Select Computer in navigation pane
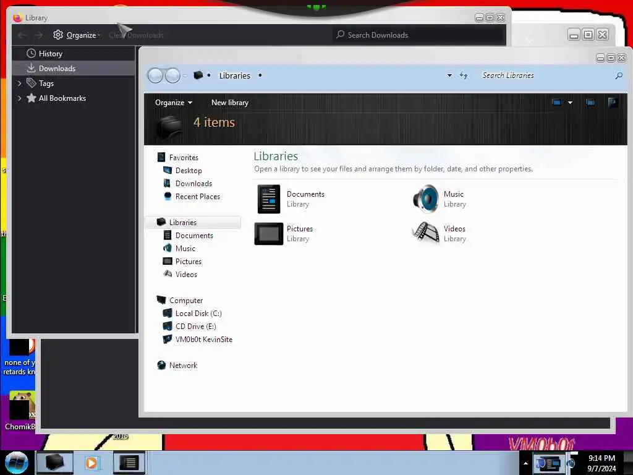 (185, 300)
